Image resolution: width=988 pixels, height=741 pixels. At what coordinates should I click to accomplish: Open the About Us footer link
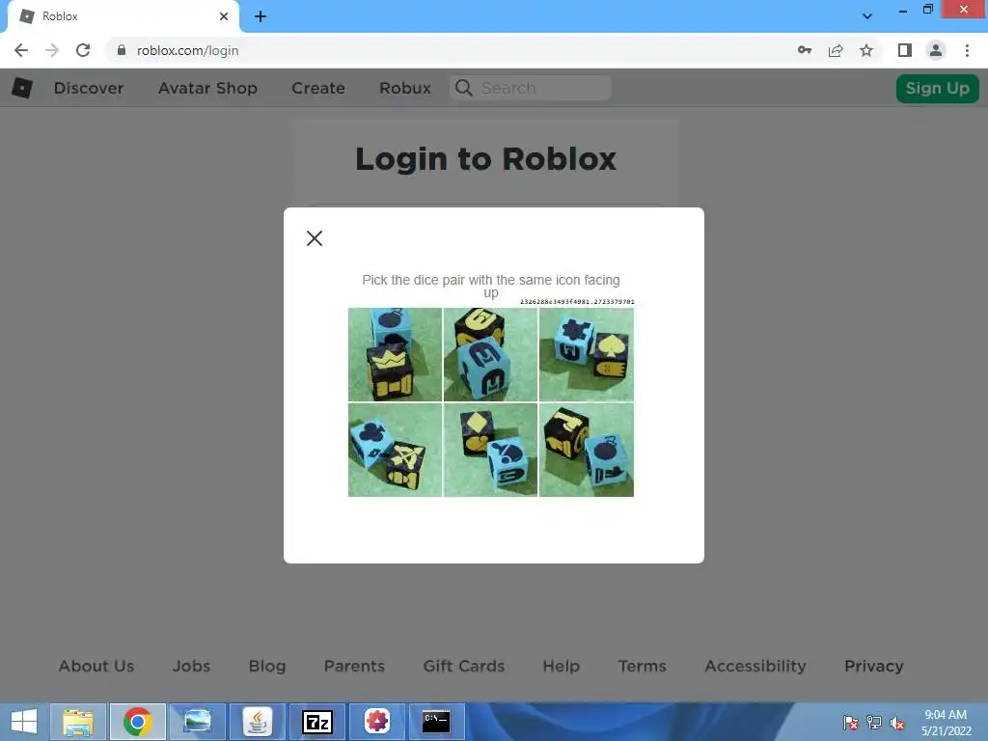tap(96, 666)
